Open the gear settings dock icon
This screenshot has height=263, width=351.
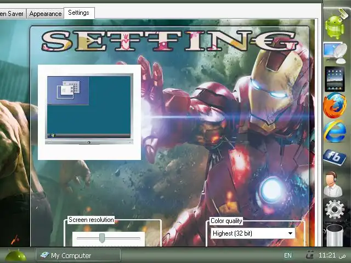[335, 209]
